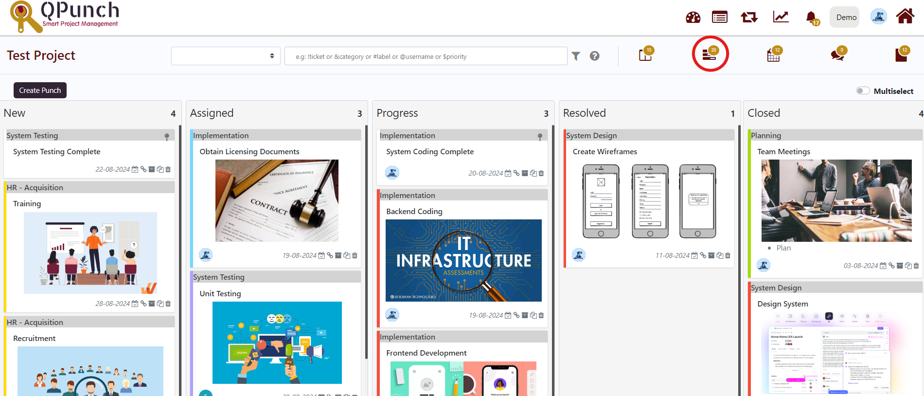Screen dimensions: 924x396
Task: Toggle pin on System Coding Complete card
Action: pos(540,136)
